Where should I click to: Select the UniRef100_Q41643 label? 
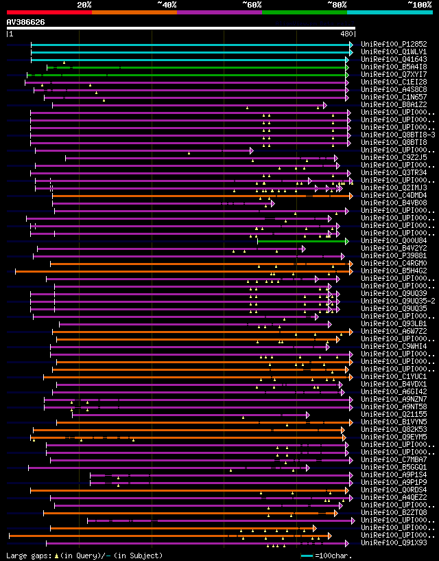[x=394, y=59]
